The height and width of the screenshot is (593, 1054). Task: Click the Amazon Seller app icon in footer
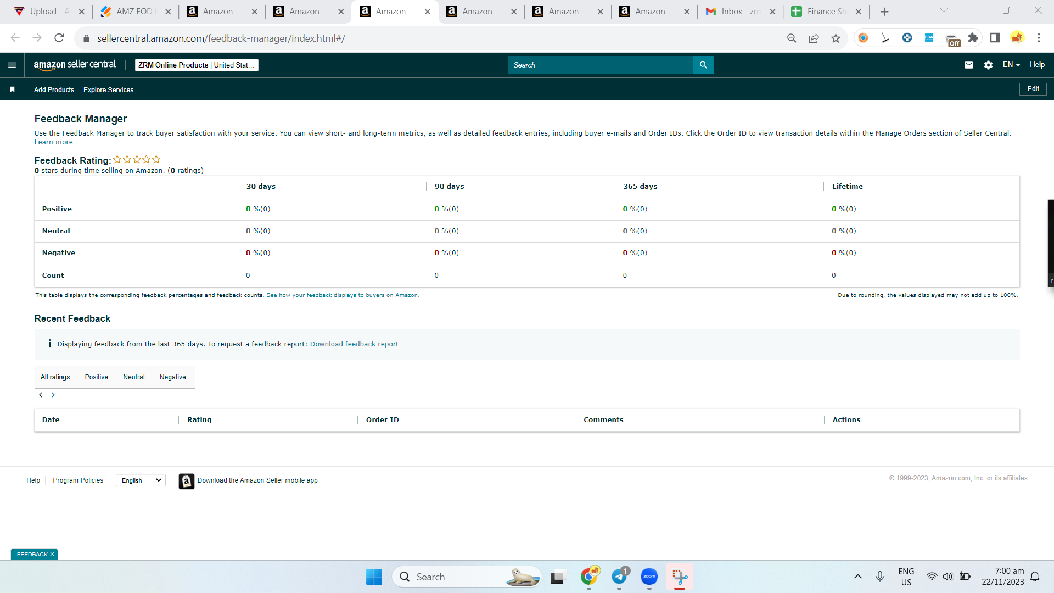click(x=187, y=481)
